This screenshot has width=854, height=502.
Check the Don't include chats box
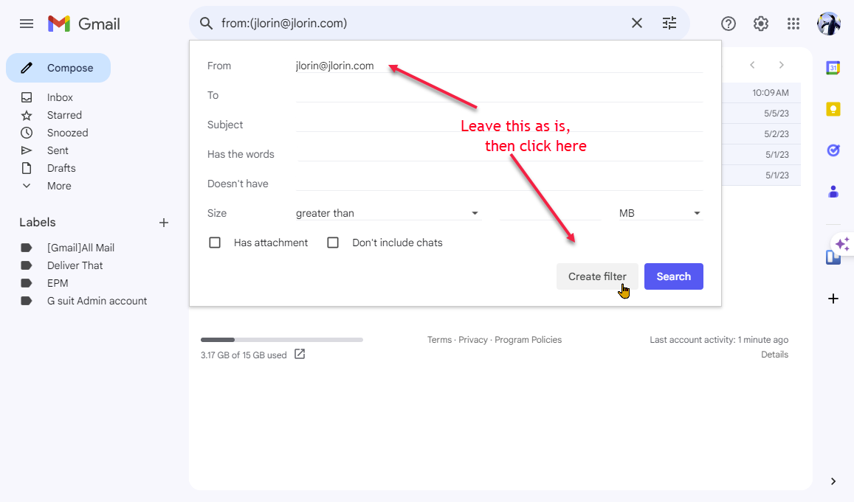[333, 243]
